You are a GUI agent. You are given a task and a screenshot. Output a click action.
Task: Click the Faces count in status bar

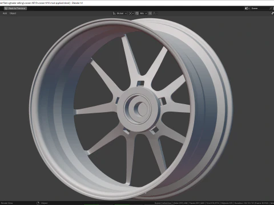pyautogui.click(x=197, y=203)
